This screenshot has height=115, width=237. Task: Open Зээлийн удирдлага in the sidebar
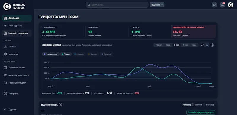(x=17, y=33)
